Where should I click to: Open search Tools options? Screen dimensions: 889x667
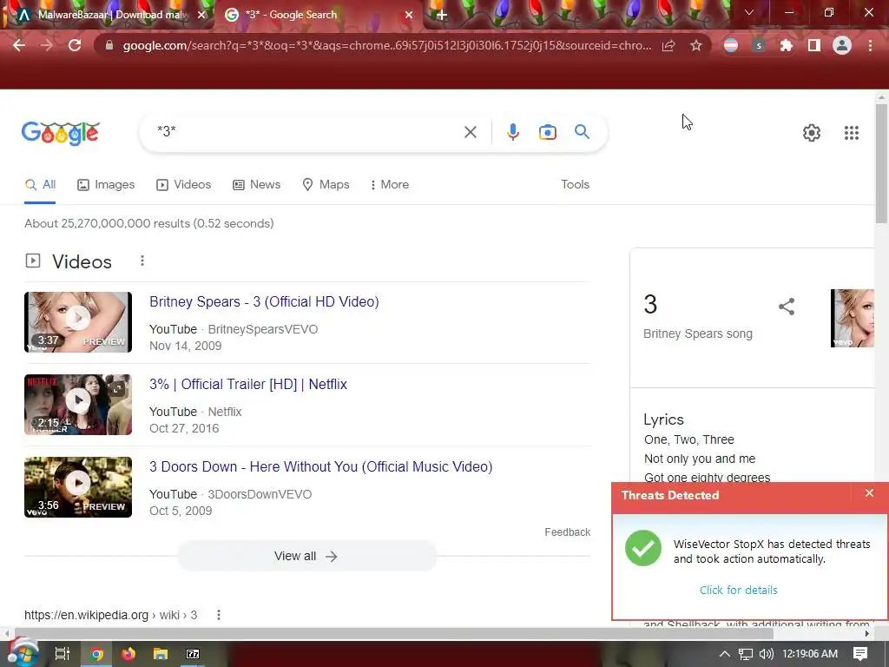click(575, 185)
